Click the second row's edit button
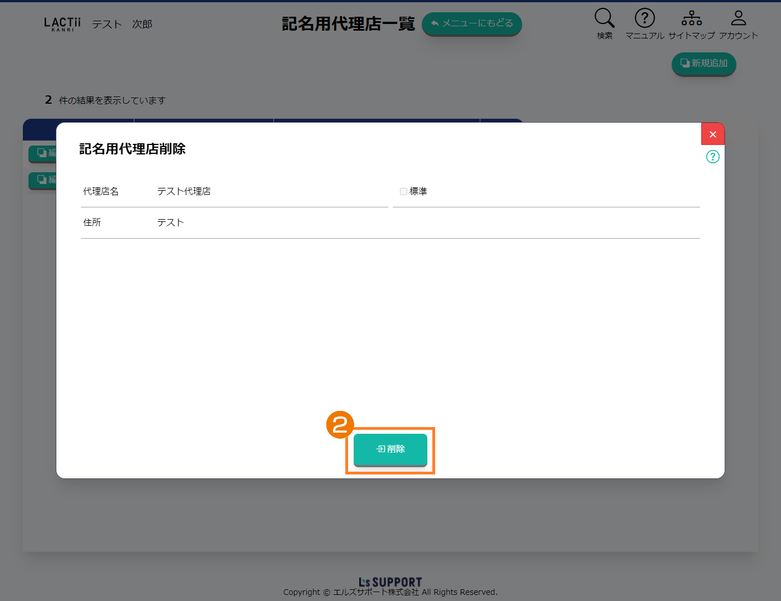781x601 pixels. click(43, 180)
